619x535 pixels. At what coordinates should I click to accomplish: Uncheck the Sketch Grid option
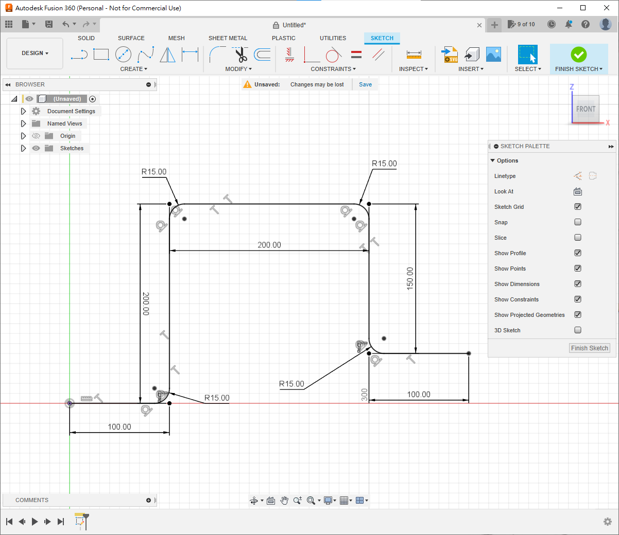tap(578, 207)
